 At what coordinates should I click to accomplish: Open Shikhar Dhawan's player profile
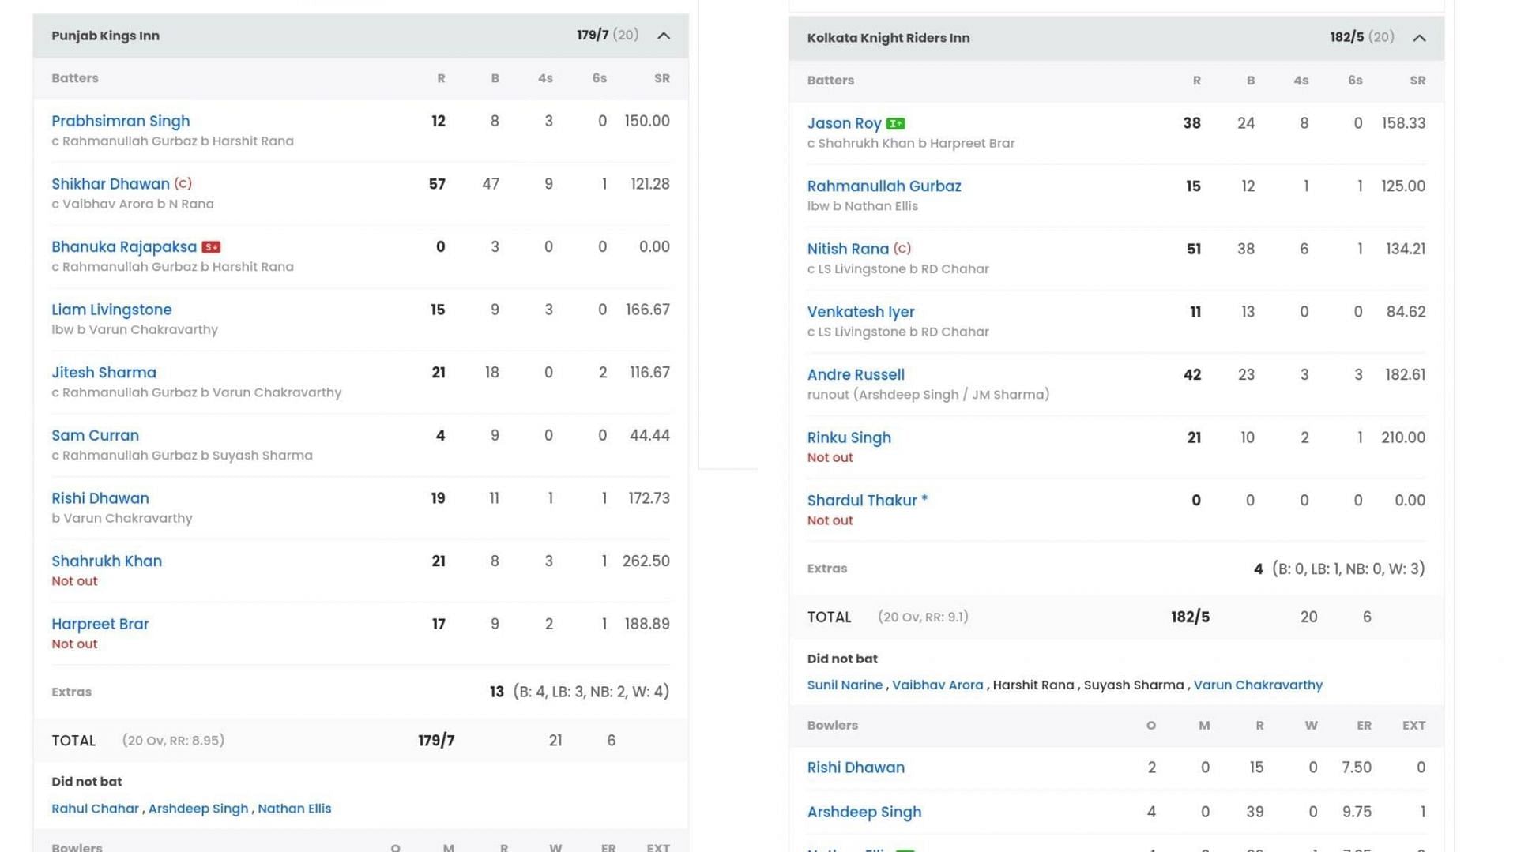tap(110, 184)
